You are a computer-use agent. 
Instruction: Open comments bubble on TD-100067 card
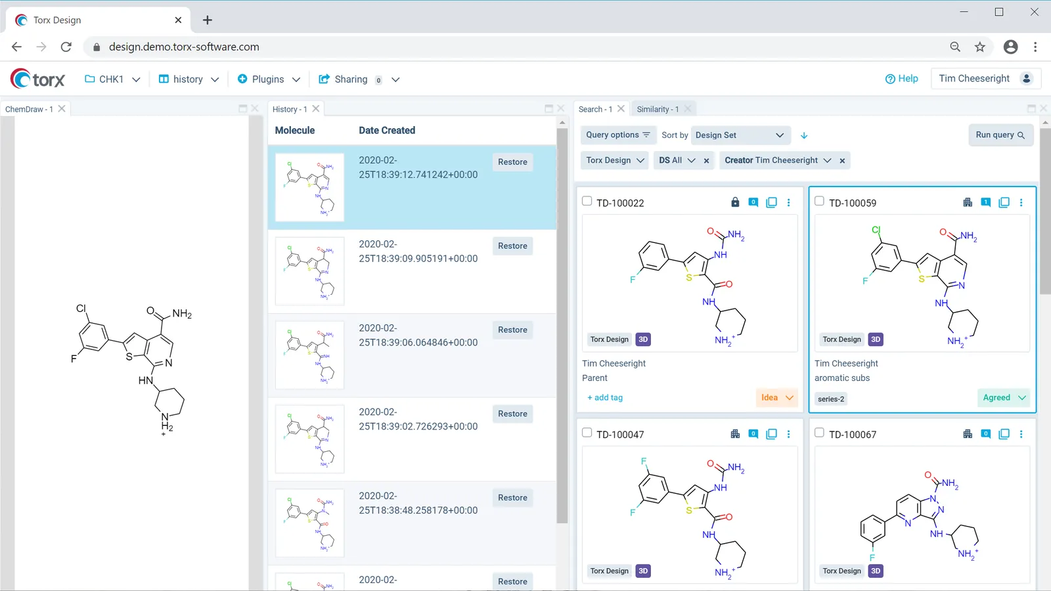tap(986, 433)
